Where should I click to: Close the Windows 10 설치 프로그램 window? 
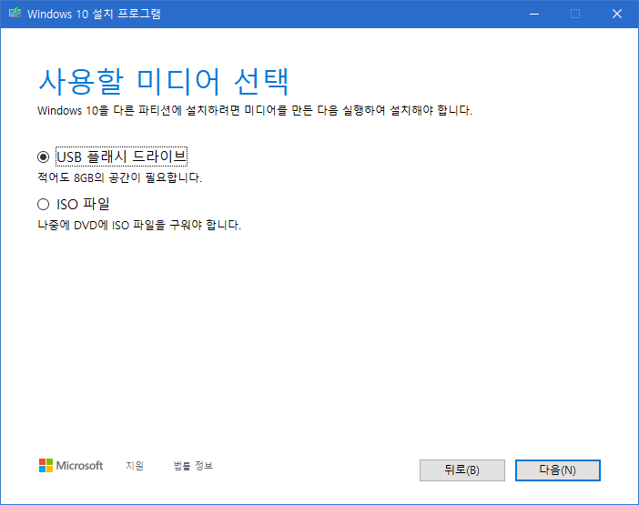tap(617, 14)
